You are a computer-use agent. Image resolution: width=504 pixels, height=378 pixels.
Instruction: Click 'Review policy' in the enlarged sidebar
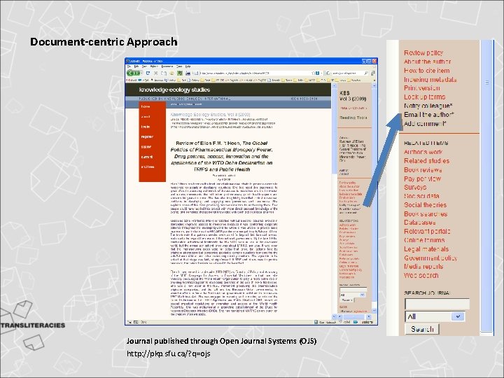pyautogui.click(x=423, y=52)
